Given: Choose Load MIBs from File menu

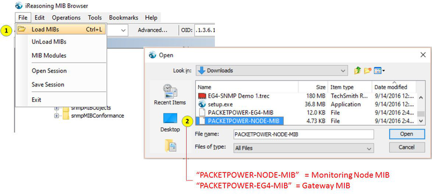Looking at the screenshot, I should (x=61, y=30).
